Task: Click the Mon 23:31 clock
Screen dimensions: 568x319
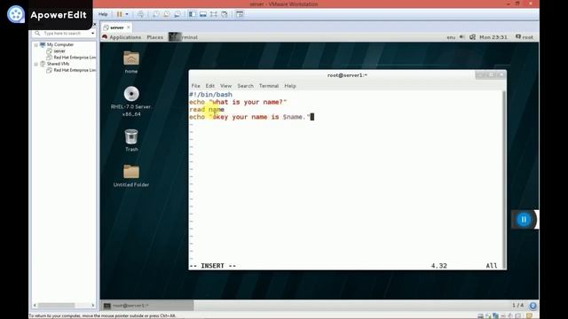Action: 493,37
